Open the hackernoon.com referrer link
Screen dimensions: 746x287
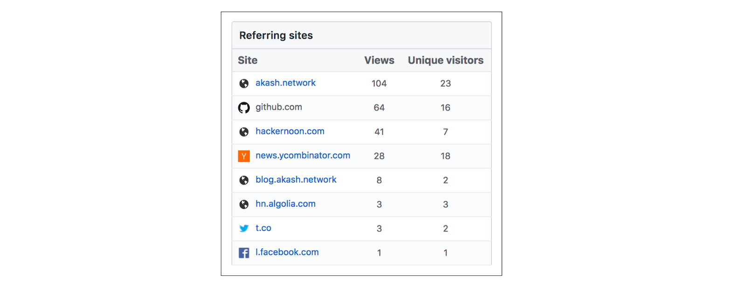[290, 131]
